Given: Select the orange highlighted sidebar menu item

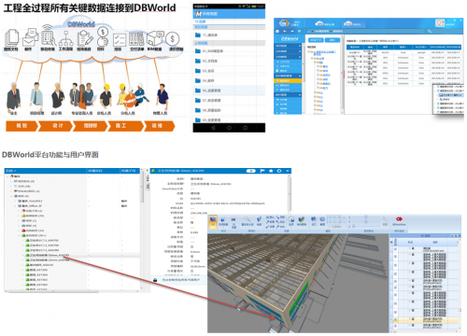Looking at the screenshot, I should tap(288, 81).
